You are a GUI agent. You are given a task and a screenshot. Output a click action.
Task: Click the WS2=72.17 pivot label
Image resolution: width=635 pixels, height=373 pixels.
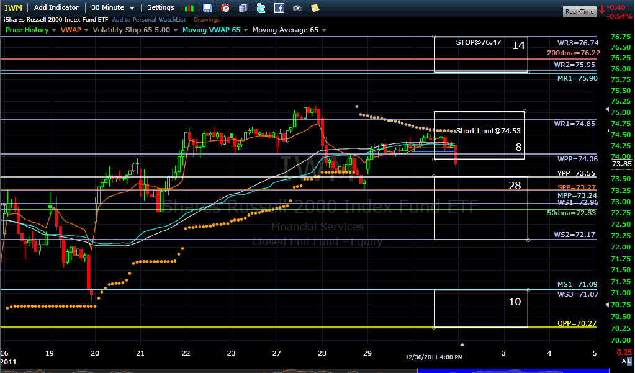[x=575, y=235]
